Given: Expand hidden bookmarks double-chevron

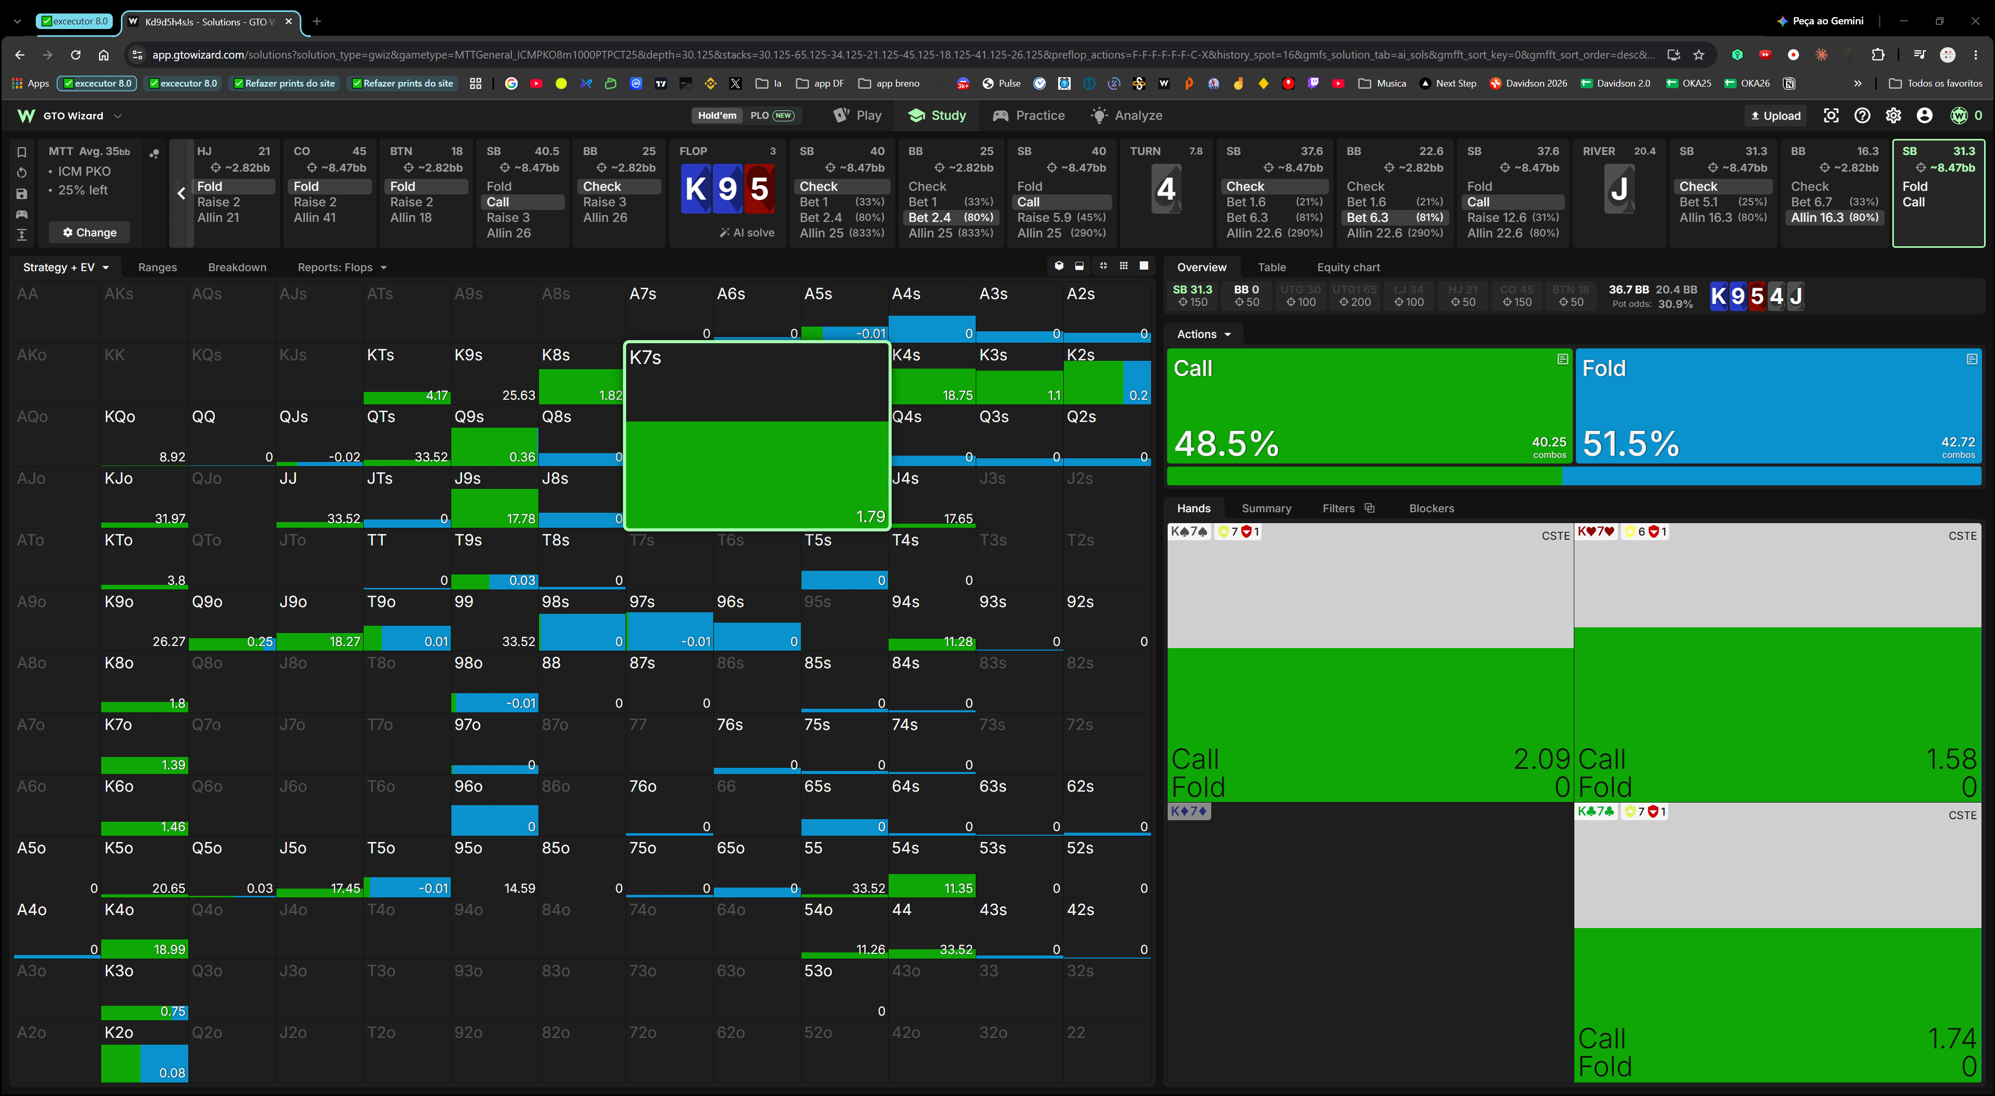Looking at the screenshot, I should [1858, 83].
